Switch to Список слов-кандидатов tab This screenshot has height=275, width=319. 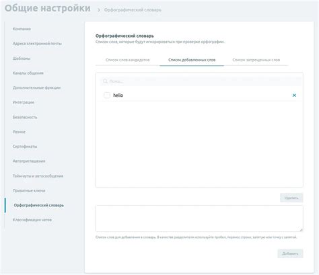[x=127, y=60]
